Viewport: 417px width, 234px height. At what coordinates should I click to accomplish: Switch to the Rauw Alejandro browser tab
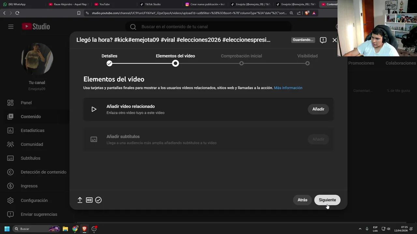(68, 4)
